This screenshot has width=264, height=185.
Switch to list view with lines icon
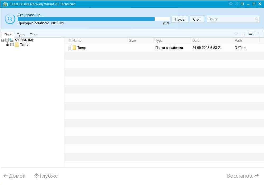click(251, 33)
